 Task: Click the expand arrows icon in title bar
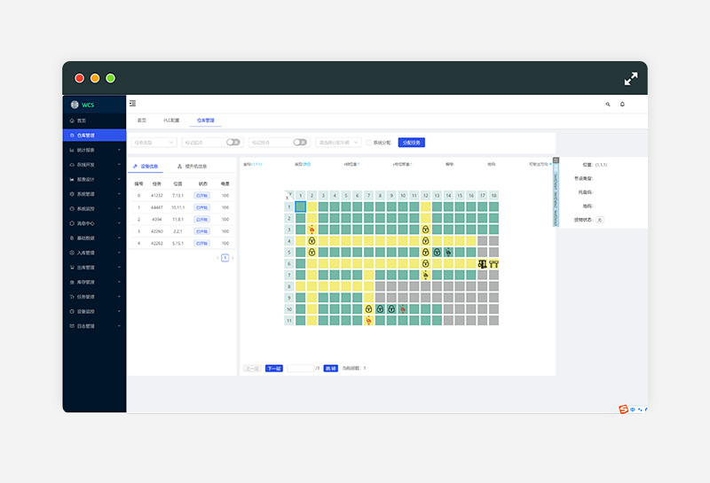click(x=630, y=78)
